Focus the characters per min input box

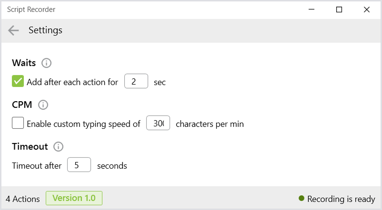(x=158, y=123)
